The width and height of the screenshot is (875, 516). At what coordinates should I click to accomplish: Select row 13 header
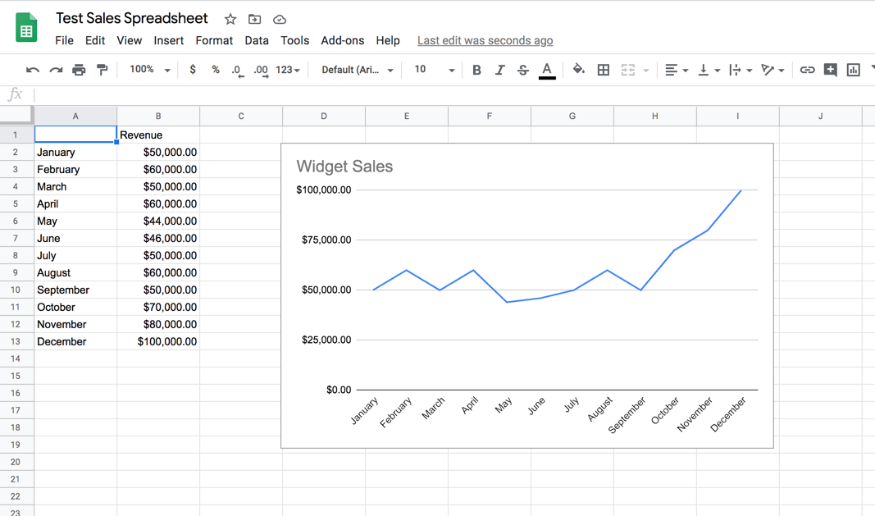point(15,341)
